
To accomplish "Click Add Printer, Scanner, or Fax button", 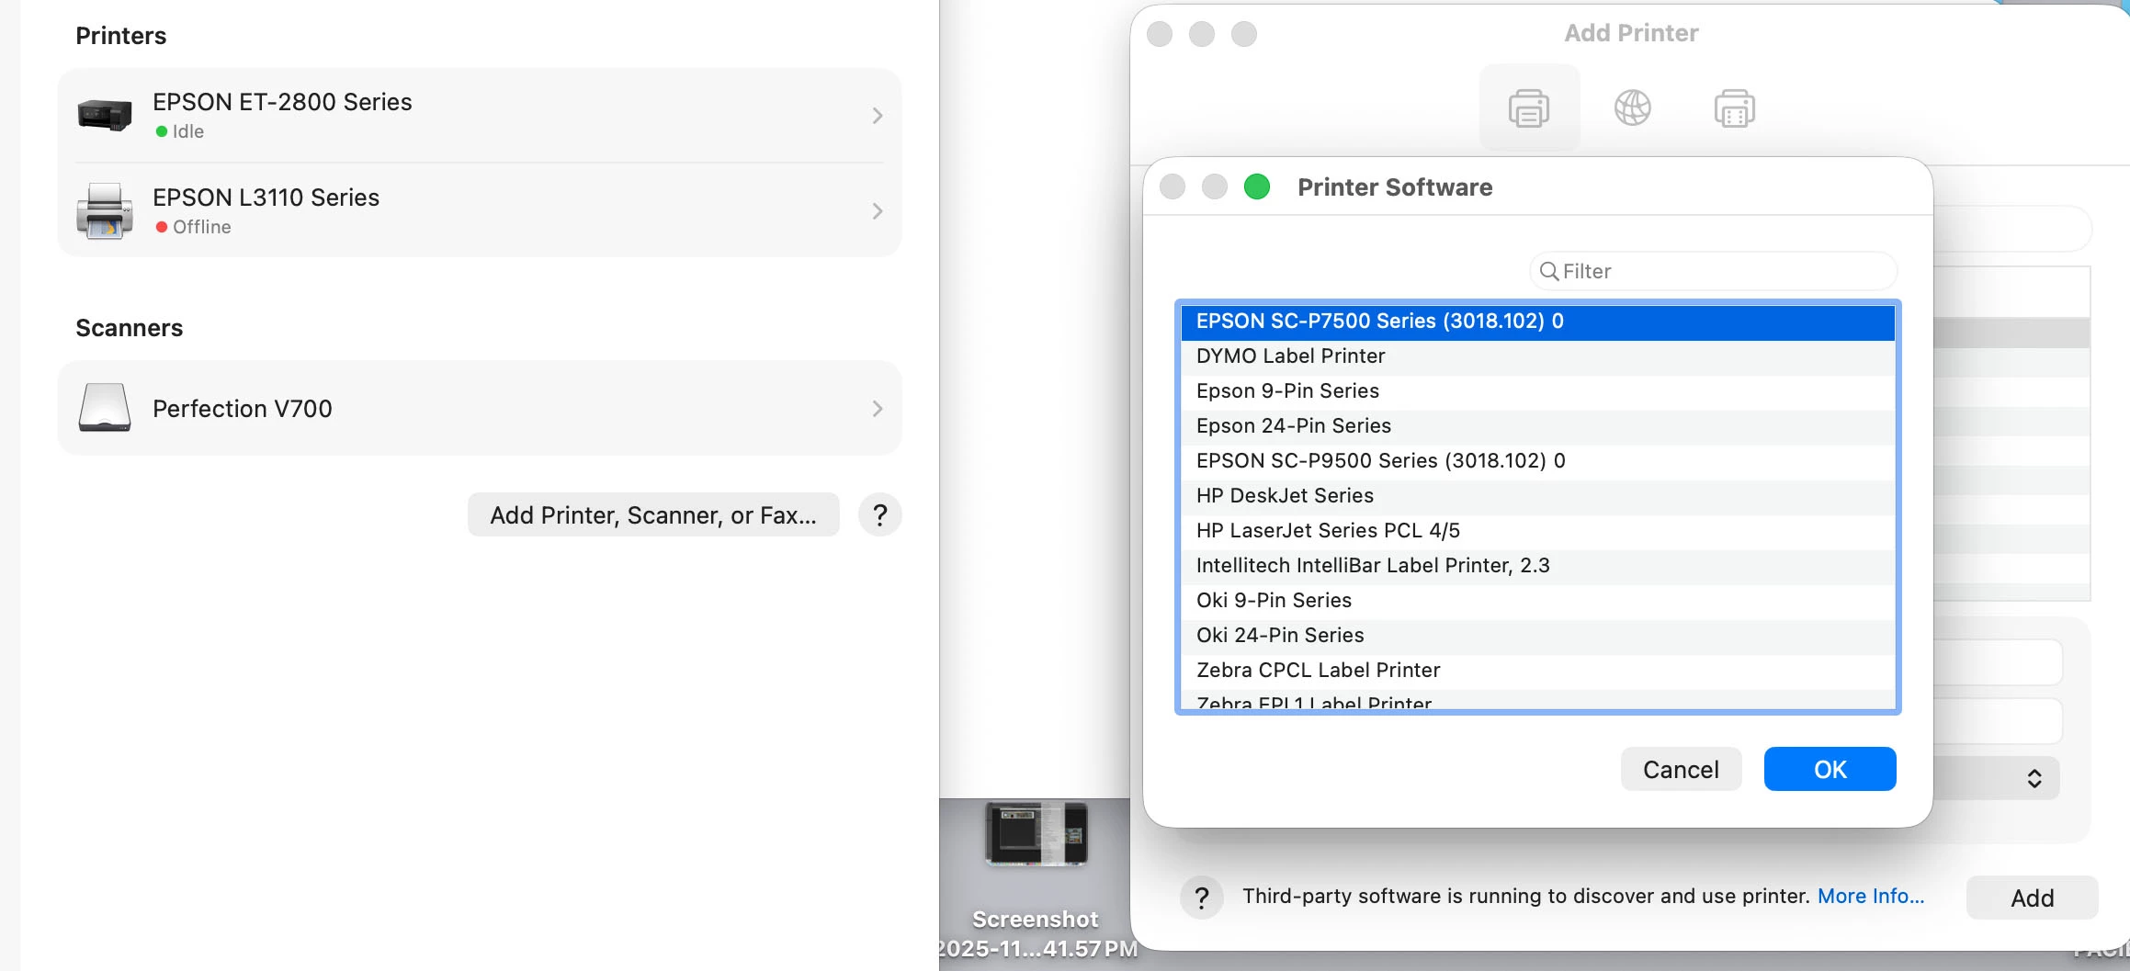I will click(x=653, y=514).
